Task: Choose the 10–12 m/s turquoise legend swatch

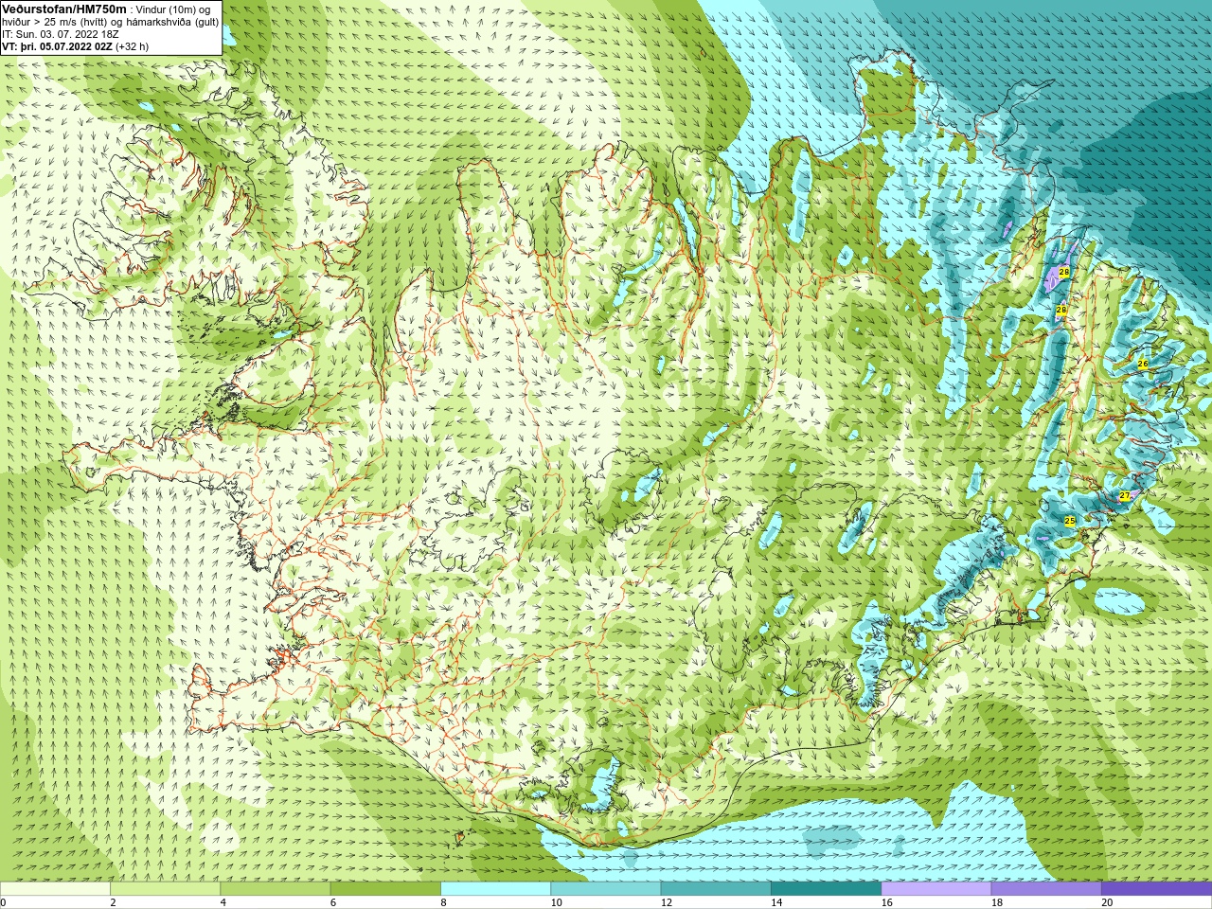Action: click(606, 889)
